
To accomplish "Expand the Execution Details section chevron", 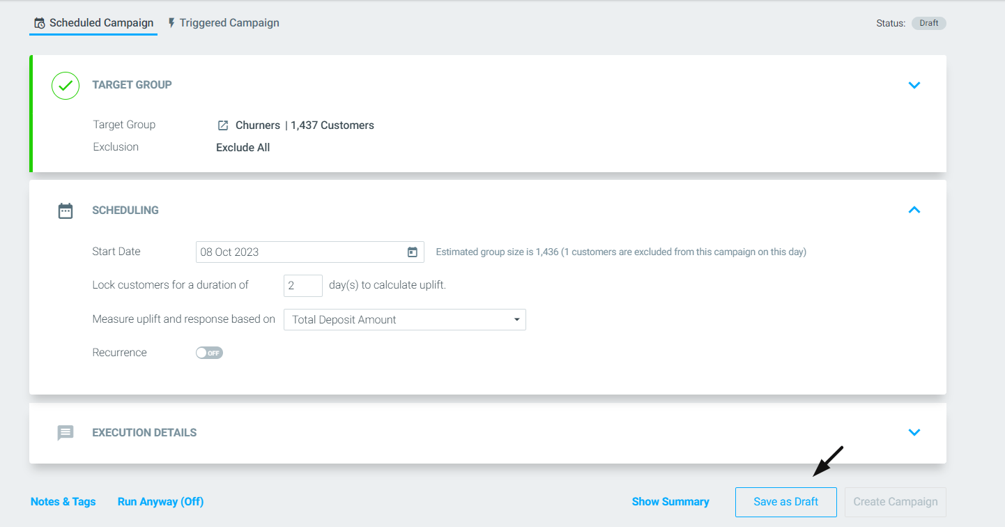I will [914, 432].
